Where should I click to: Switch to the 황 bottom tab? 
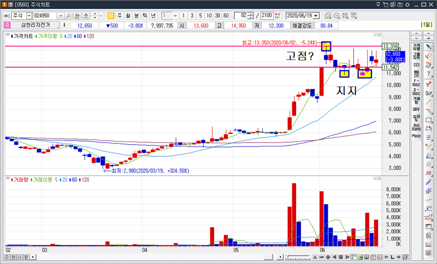(26, 257)
